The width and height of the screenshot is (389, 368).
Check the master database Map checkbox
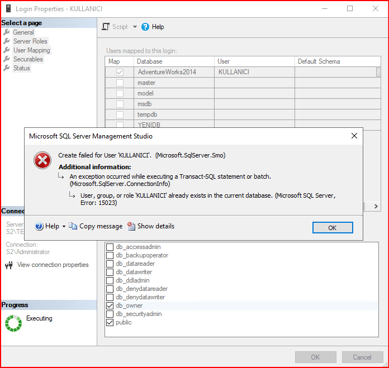pos(120,83)
